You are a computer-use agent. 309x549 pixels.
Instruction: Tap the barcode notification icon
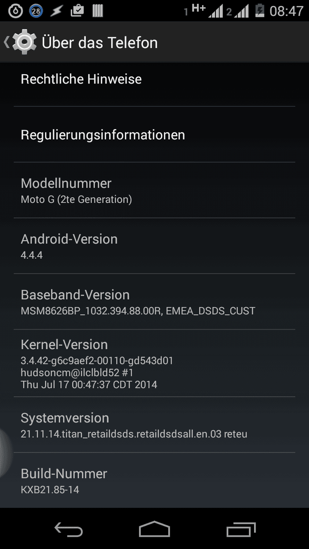click(x=98, y=11)
